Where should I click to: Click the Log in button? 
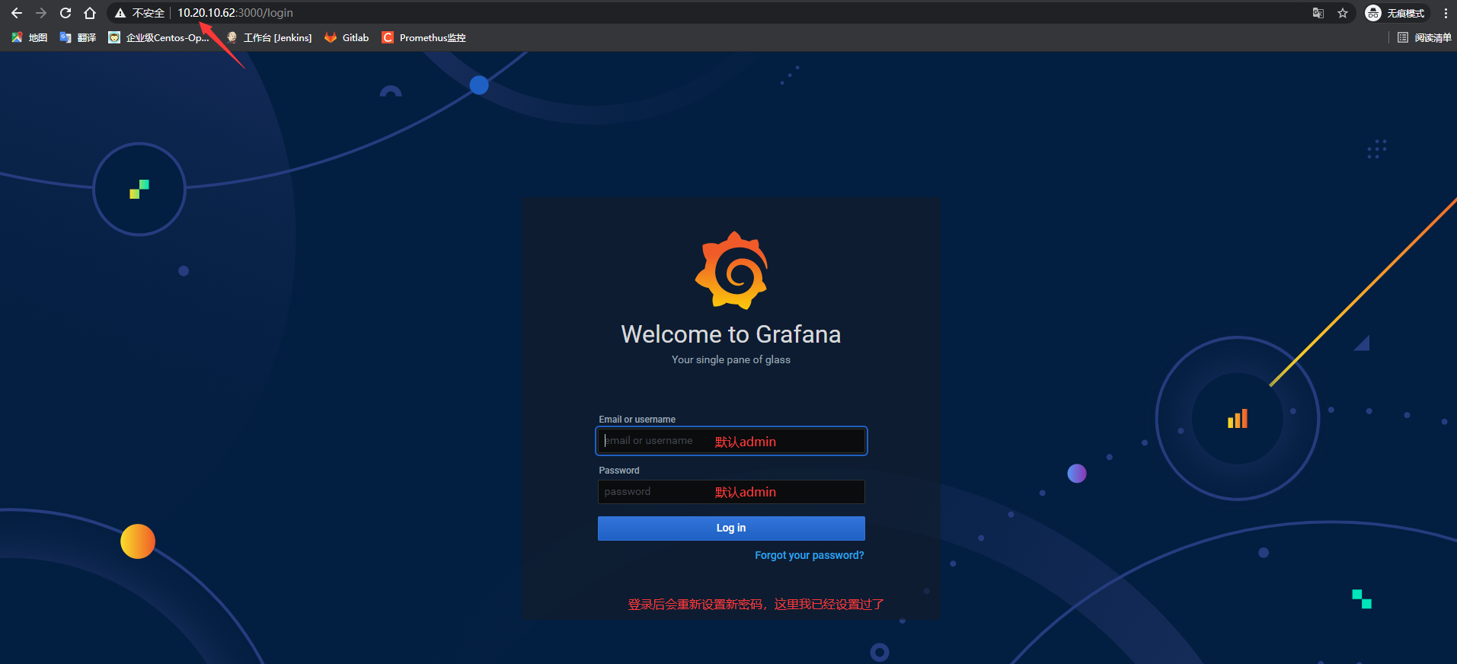coord(731,528)
